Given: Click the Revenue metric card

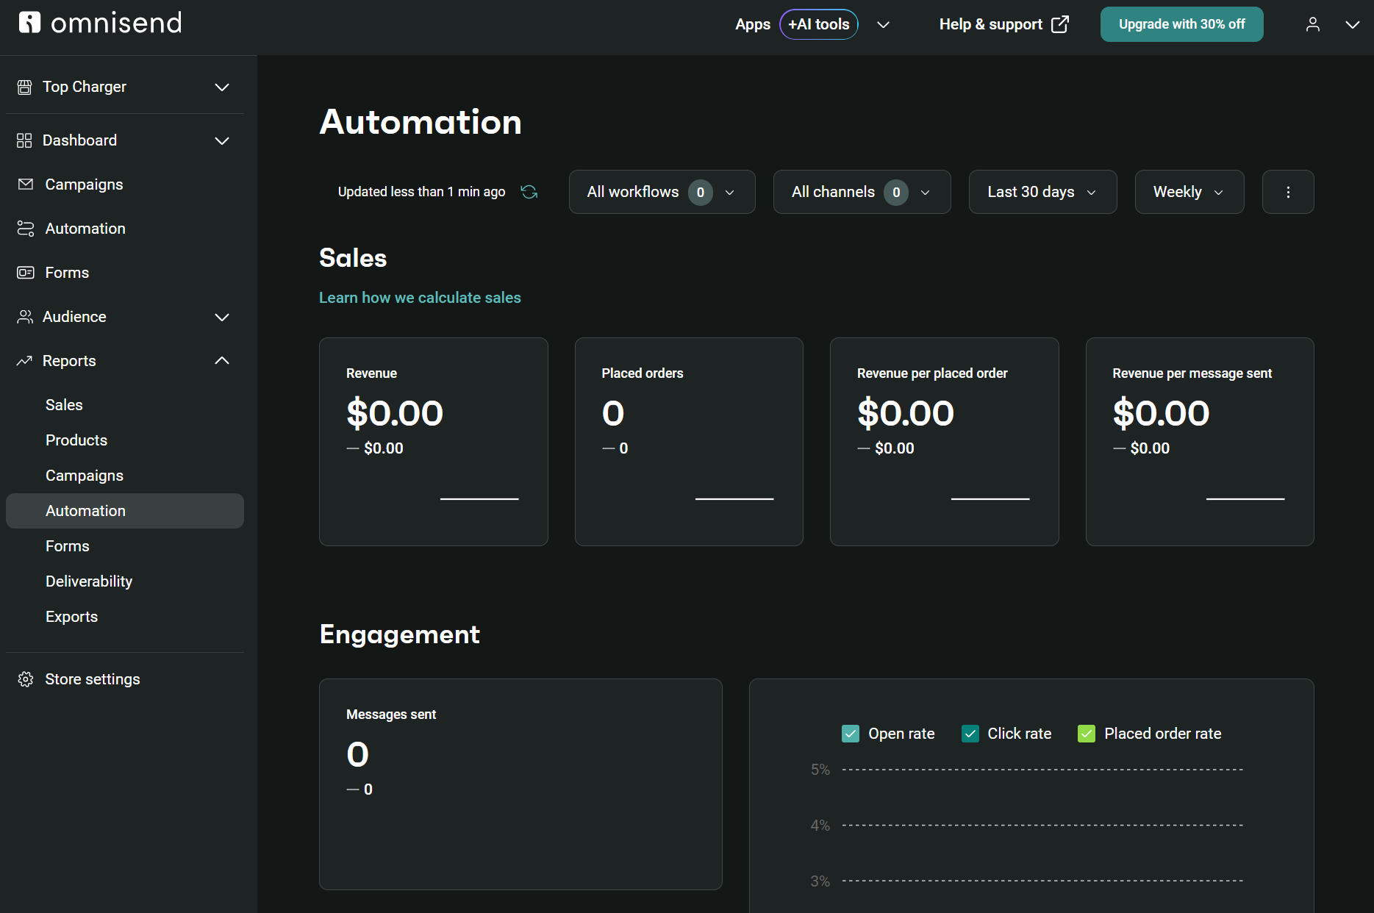Looking at the screenshot, I should click(x=434, y=442).
